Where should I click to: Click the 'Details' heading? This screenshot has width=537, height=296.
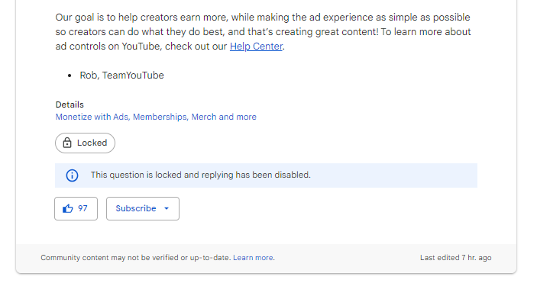click(x=70, y=105)
